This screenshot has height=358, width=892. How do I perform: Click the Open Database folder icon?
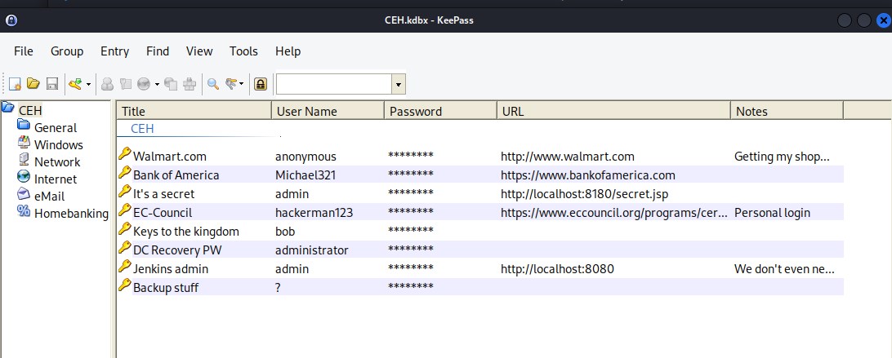[x=33, y=84]
